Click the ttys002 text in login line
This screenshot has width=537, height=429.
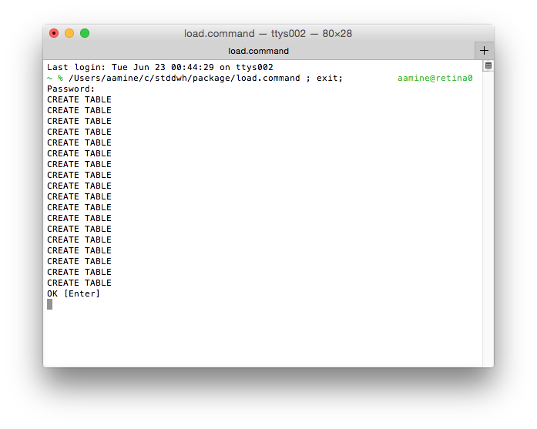coord(254,67)
